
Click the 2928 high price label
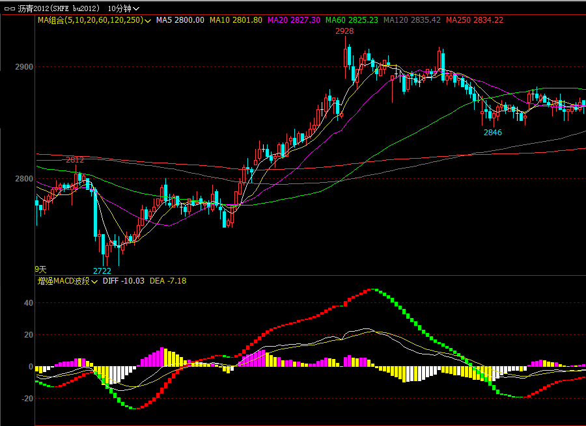coord(344,31)
